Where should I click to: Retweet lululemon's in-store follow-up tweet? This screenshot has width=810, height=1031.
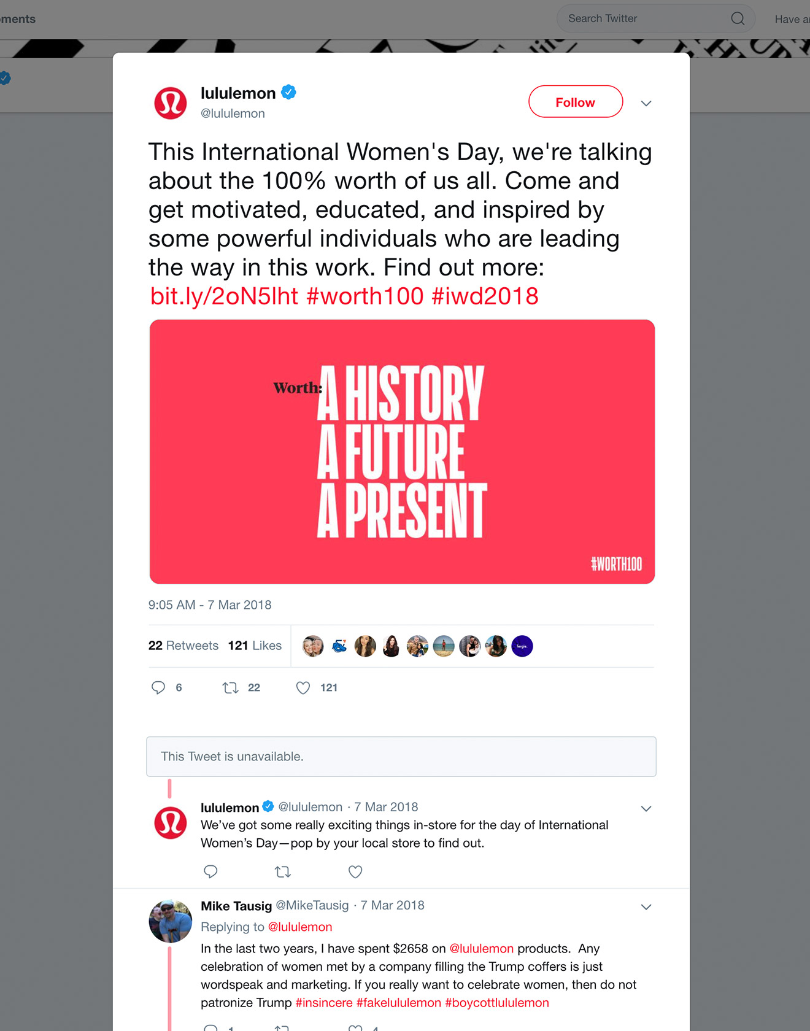coord(282,871)
